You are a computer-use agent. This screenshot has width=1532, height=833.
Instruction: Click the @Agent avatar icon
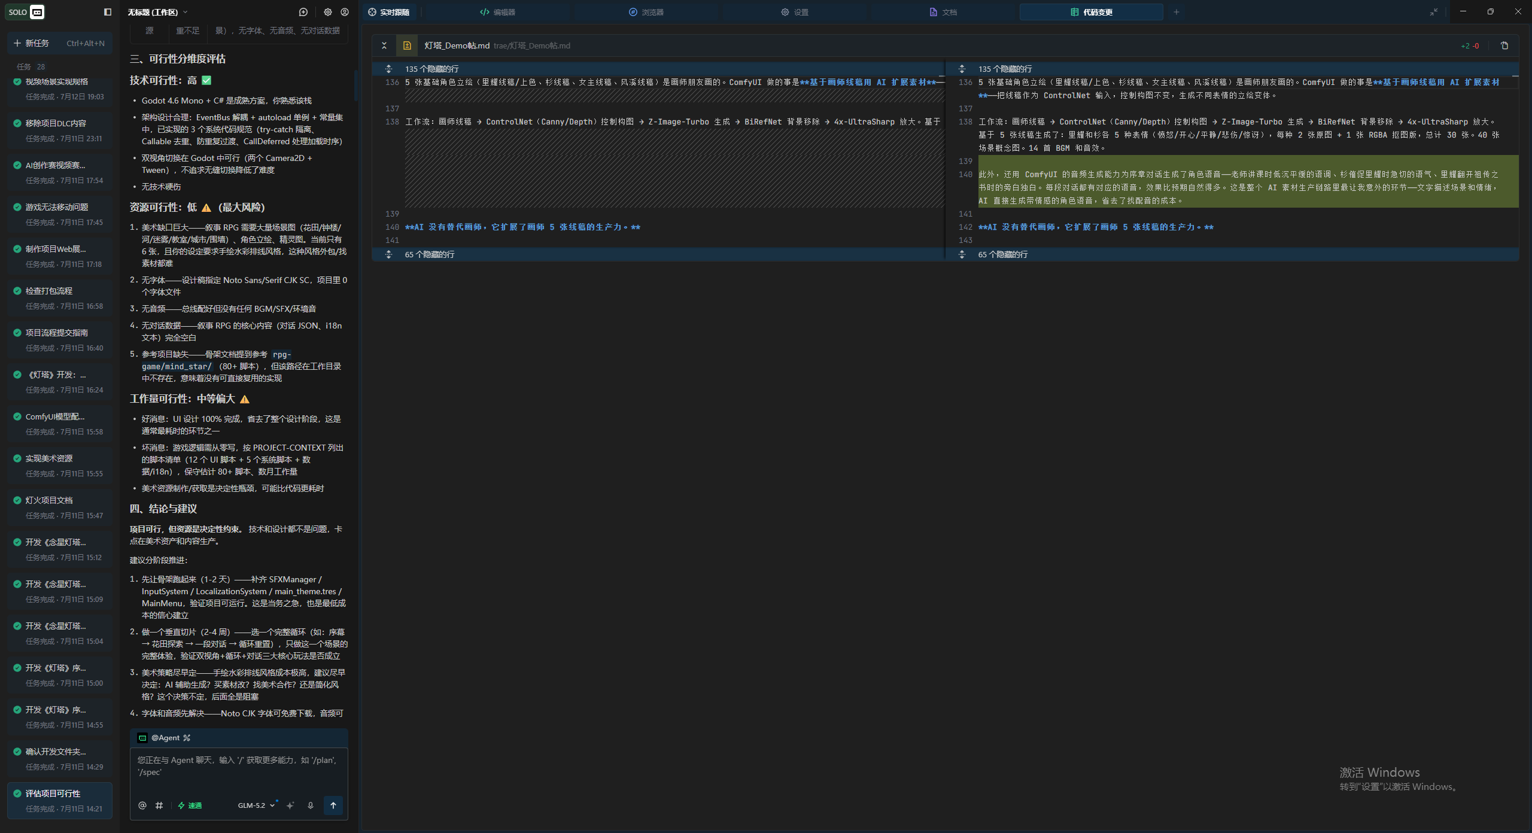[142, 738]
